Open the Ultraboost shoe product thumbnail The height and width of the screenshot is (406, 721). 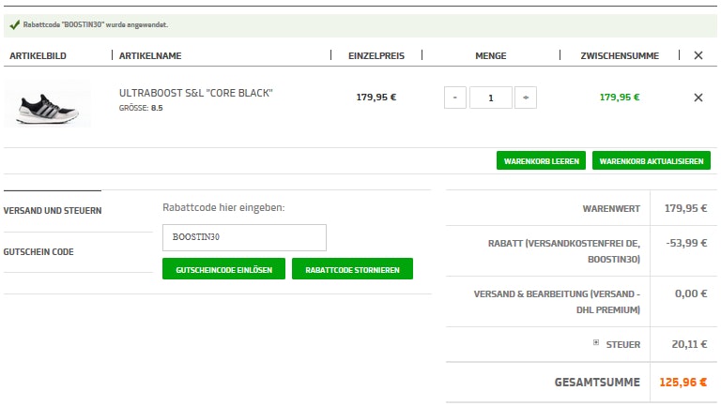click(x=47, y=102)
